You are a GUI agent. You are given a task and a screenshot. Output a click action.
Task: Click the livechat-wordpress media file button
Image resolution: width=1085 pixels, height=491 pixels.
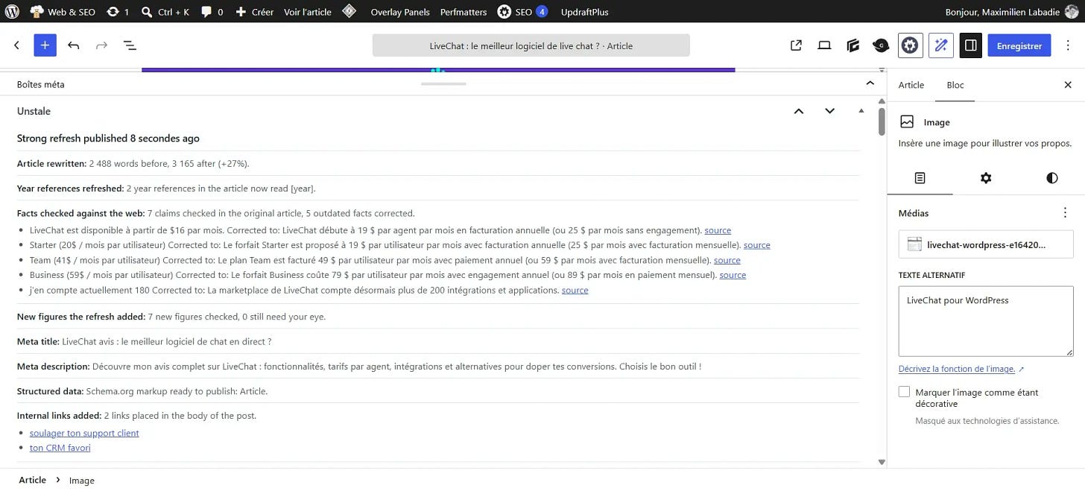(x=986, y=244)
